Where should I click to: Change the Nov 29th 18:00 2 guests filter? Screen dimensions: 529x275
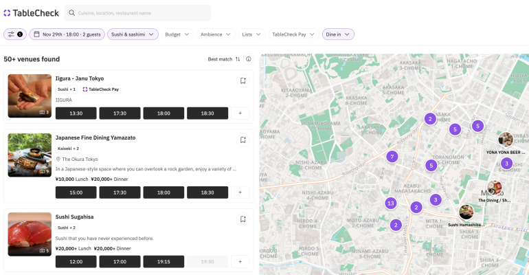(x=67, y=34)
